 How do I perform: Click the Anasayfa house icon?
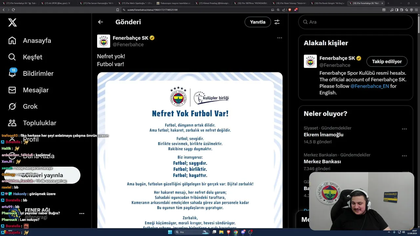pos(12,41)
